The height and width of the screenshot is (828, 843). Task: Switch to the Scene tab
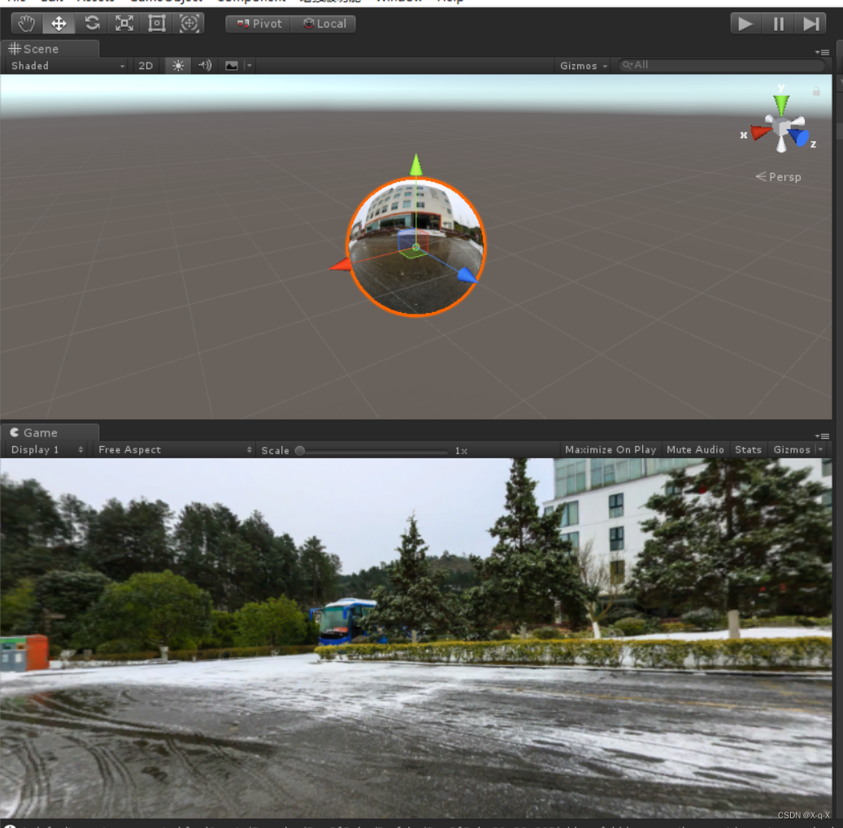pos(50,49)
